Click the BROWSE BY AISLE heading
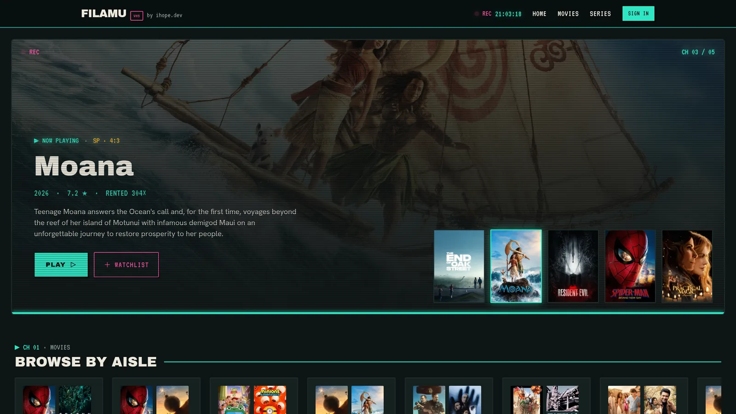 click(86, 362)
